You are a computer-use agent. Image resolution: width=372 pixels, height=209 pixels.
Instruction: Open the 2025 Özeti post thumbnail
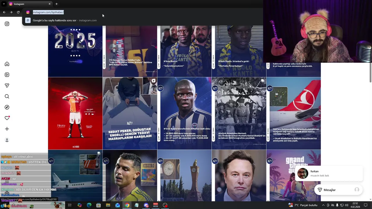(x=75, y=51)
